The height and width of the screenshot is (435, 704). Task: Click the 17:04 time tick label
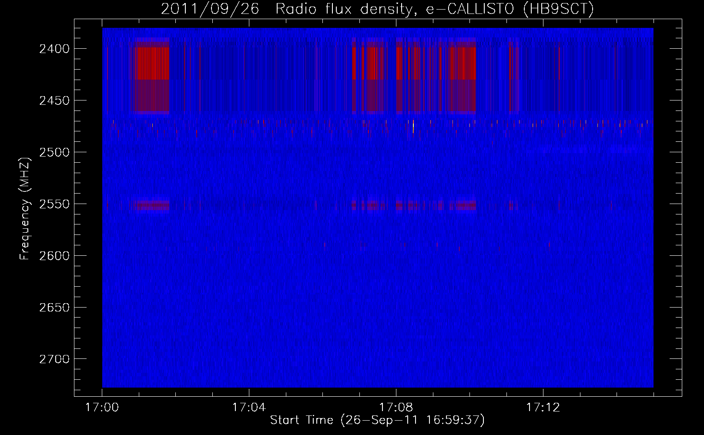249,408
